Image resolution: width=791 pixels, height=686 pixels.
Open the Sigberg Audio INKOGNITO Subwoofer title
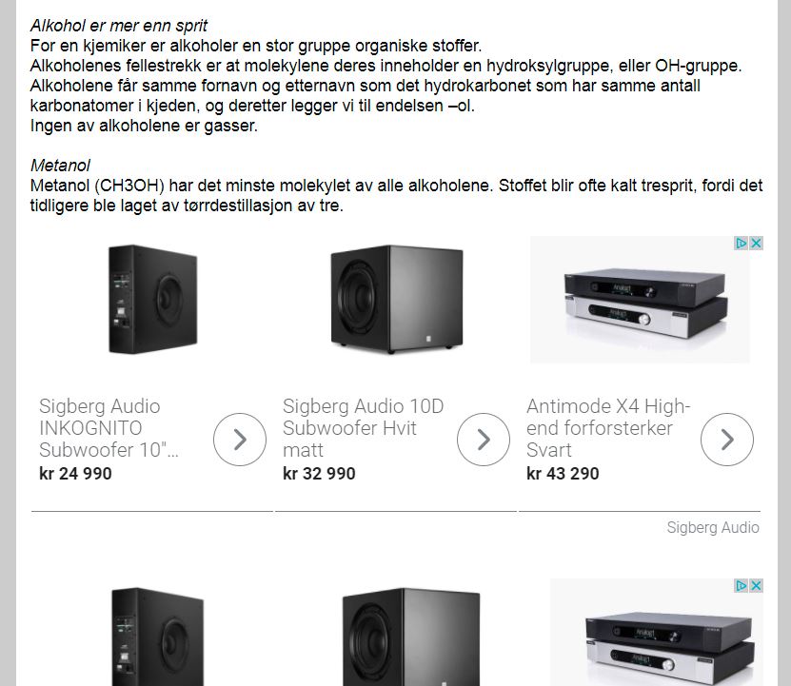coord(109,428)
